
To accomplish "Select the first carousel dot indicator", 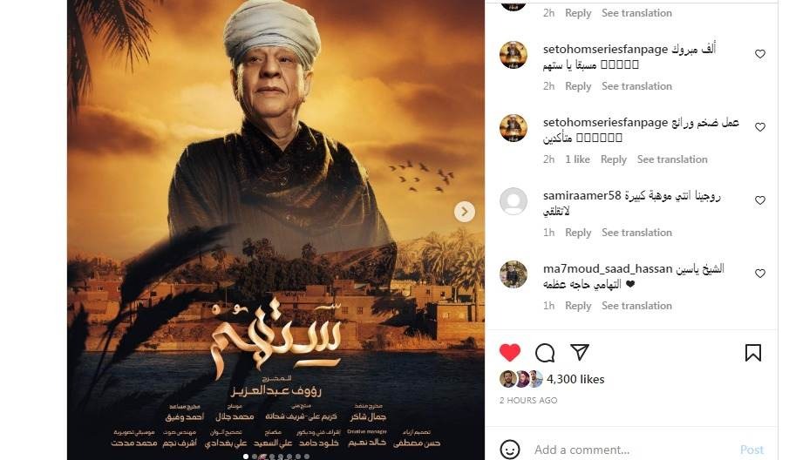I will tap(246, 457).
